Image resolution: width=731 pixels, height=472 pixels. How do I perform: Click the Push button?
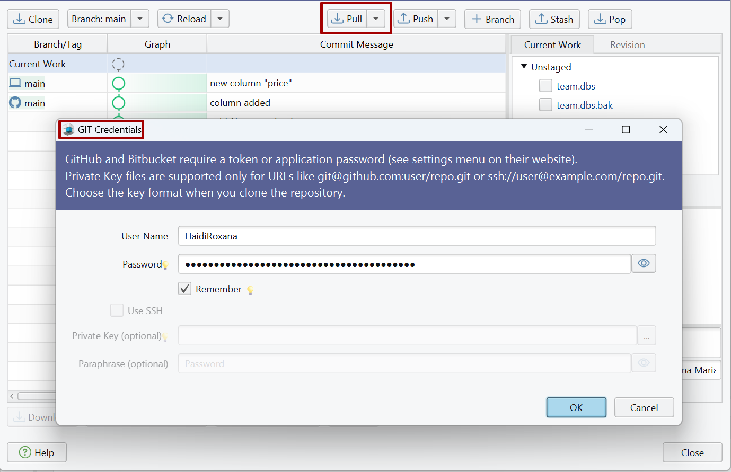tap(416, 19)
